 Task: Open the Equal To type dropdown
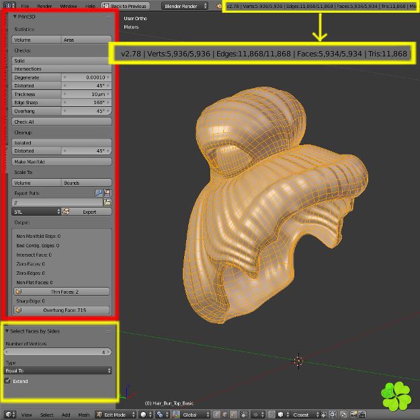(58, 371)
